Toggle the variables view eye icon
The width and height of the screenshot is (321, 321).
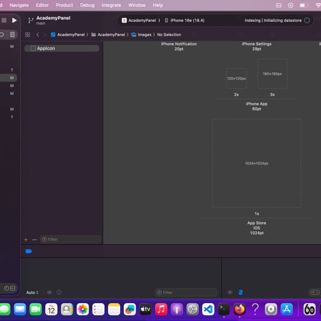[49, 292]
